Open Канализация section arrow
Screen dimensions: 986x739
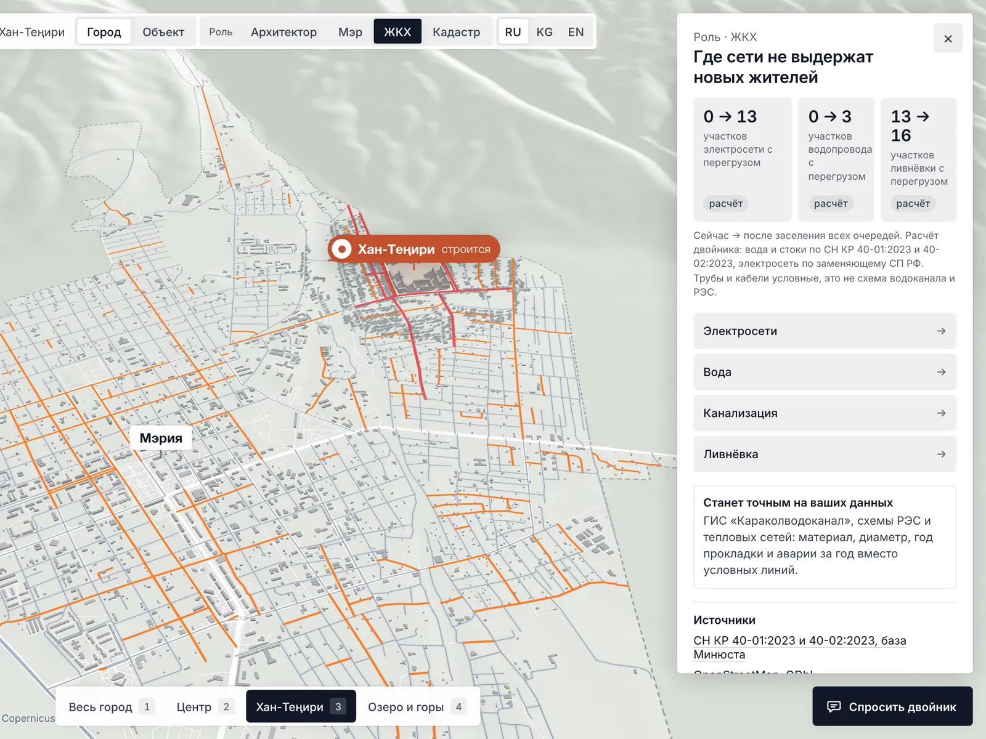941,413
